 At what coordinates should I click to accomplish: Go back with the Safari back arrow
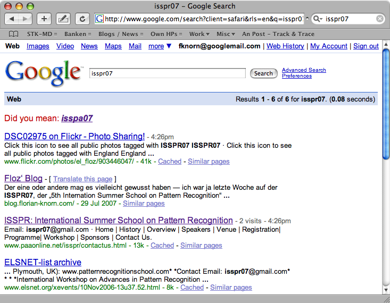pyautogui.click(x=12, y=19)
